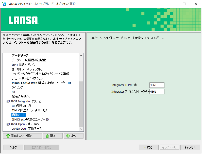
Task: Select LANSA Open のオプション header
Action: [x=24, y=124]
